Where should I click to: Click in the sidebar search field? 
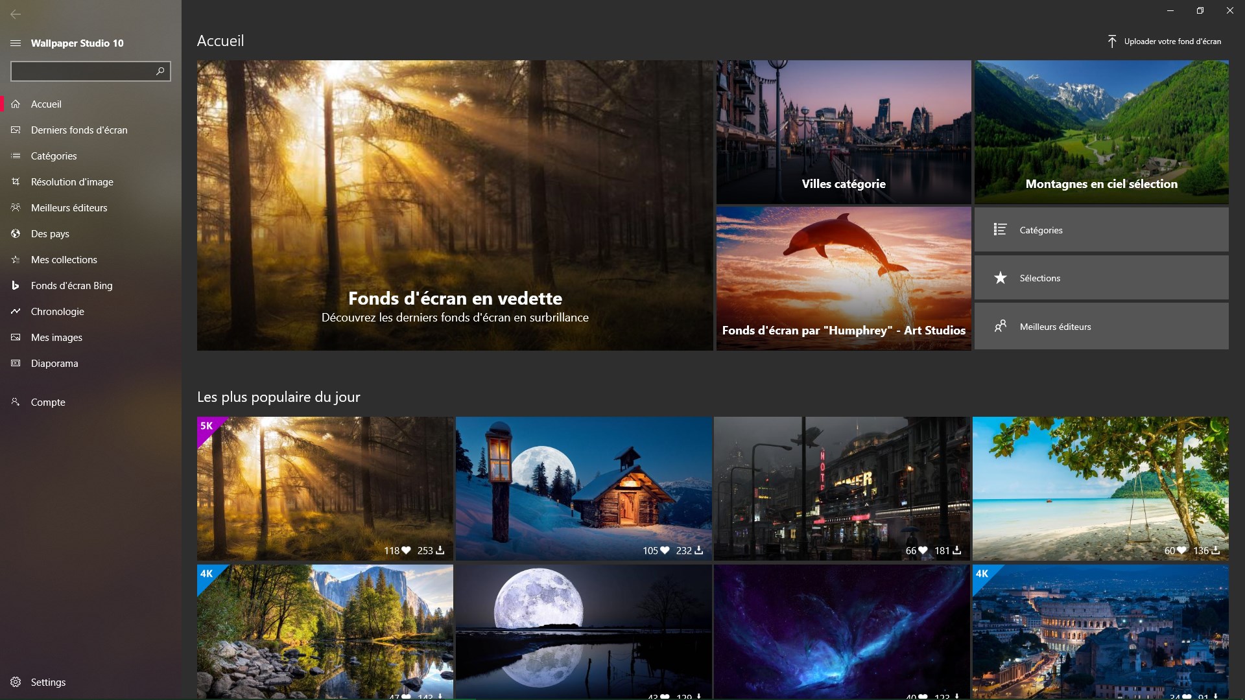pyautogui.click(x=81, y=71)
